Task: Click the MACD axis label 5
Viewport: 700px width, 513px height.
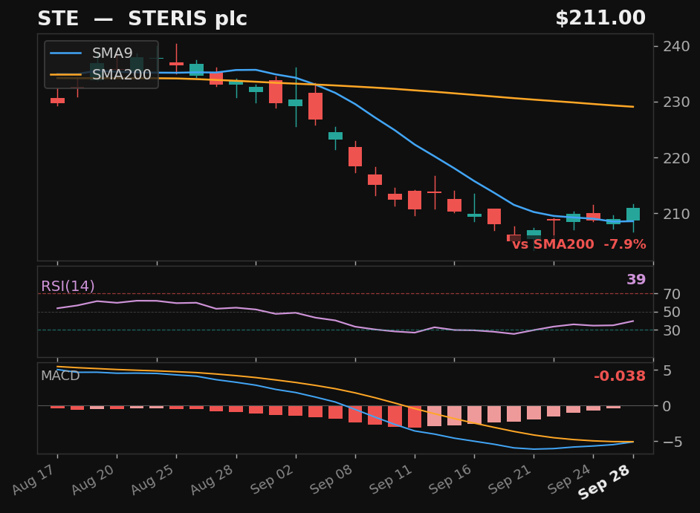Action: [x=667, y=370]
